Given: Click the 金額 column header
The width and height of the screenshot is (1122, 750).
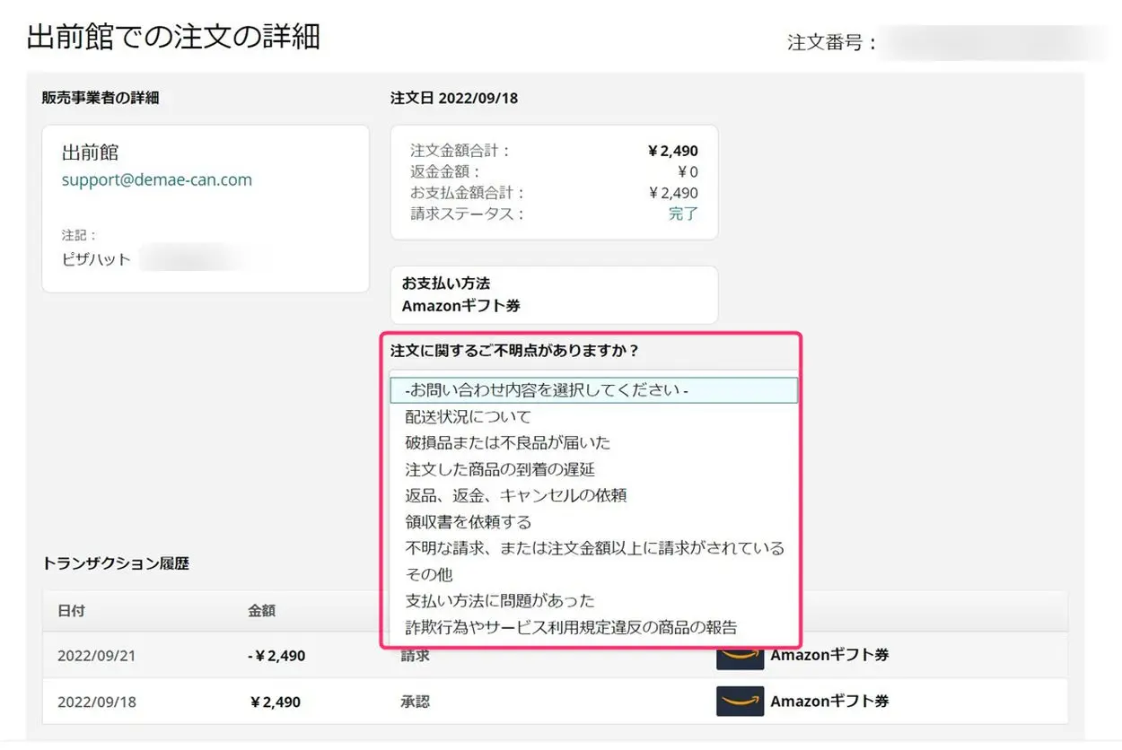Looking at the screenshot, I should pos(261,611).
